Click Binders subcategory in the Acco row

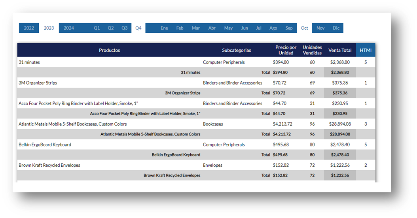[x=232, y=103]
